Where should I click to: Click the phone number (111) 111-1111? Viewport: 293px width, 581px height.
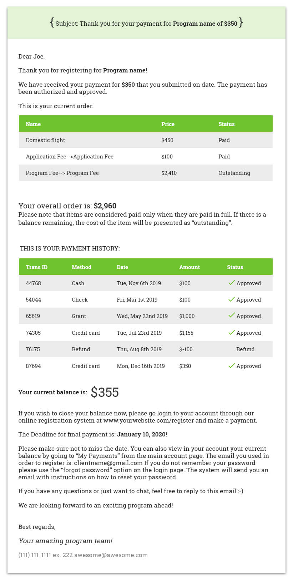[x=35, y=555]
